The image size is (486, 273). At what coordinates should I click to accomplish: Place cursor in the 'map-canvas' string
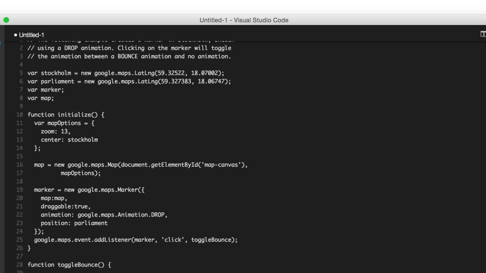click(222, 165)
